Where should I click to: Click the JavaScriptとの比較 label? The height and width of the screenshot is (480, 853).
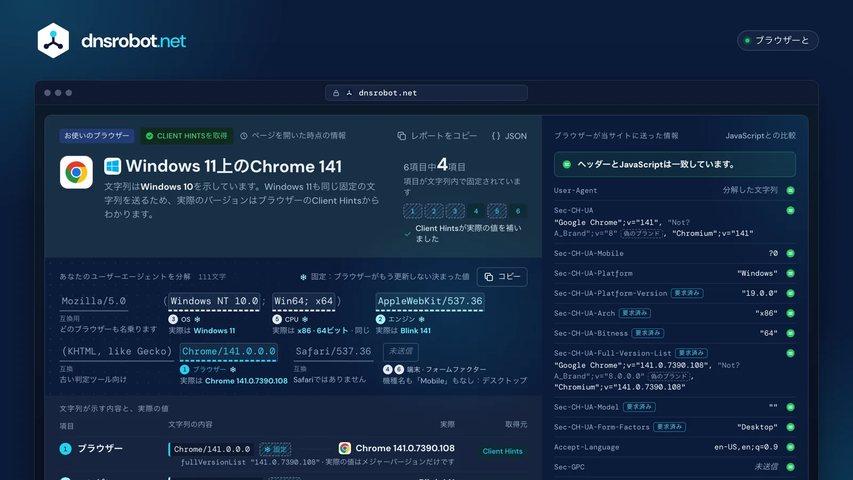pyautogui.click(x=760, y=136)
